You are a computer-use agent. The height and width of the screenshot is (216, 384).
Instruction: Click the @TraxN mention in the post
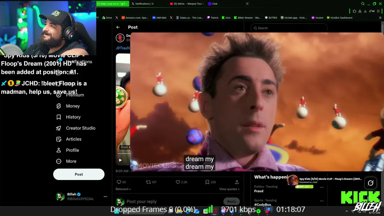pos(123,48)
